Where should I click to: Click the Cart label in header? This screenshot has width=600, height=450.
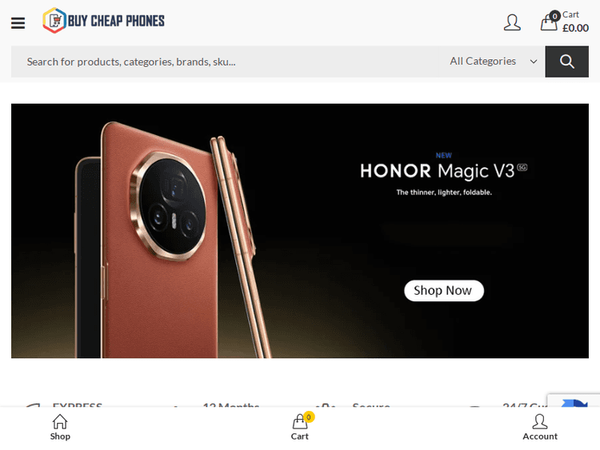click(570, 14)
